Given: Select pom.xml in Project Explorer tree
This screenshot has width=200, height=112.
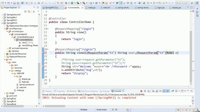Looking at the screenshot, I should (13, 96).
